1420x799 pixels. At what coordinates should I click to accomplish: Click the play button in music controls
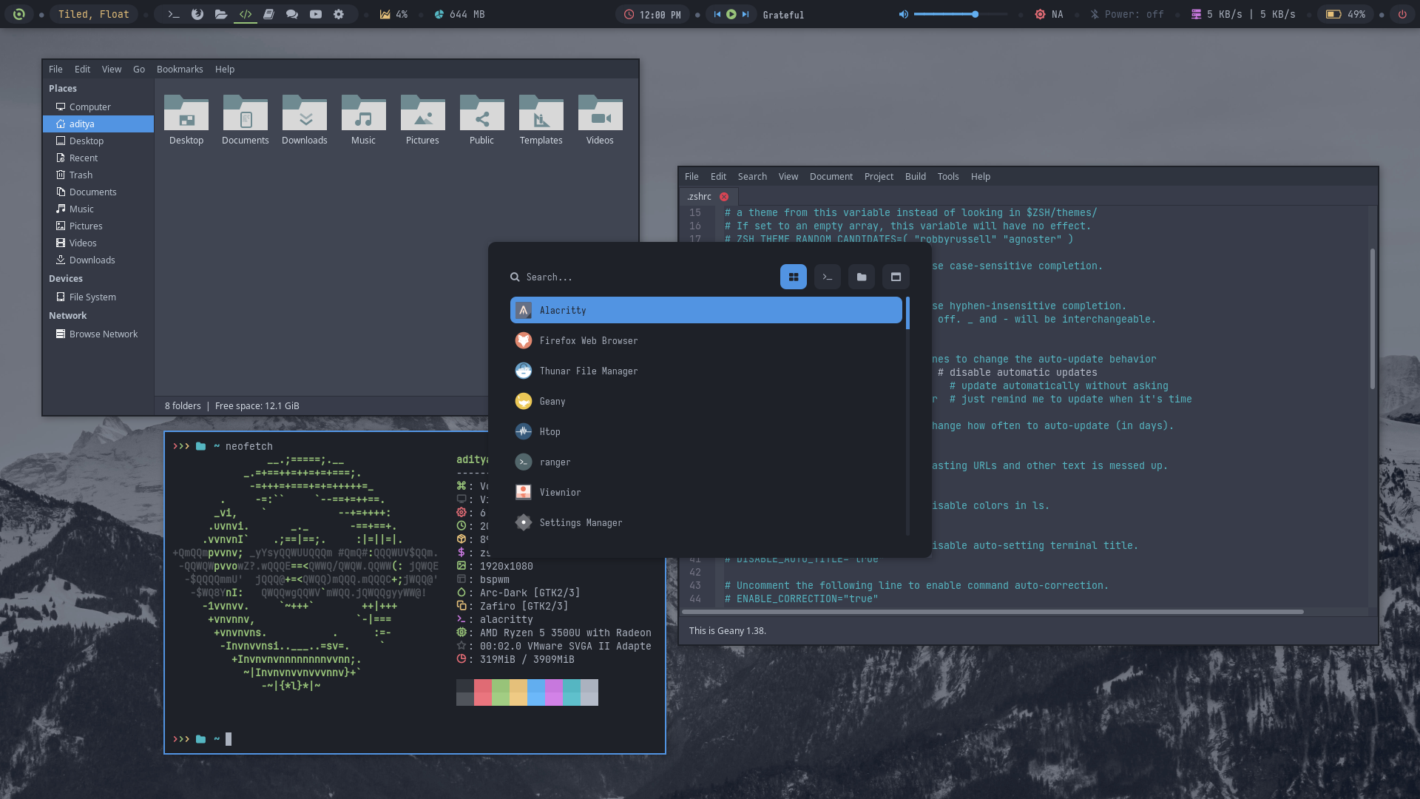pos(731,14)
